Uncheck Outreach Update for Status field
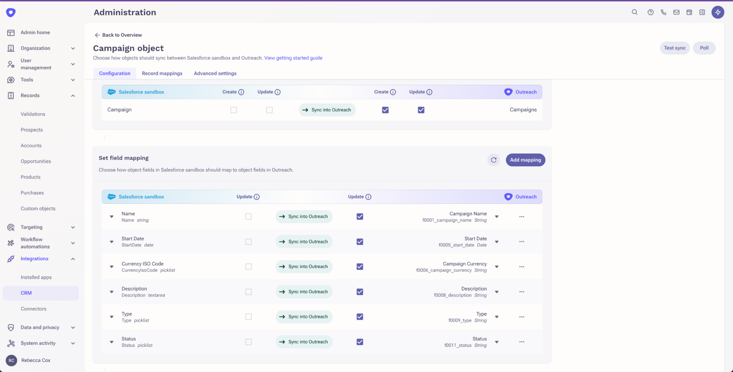733x372 pixels. click(360, 342)
